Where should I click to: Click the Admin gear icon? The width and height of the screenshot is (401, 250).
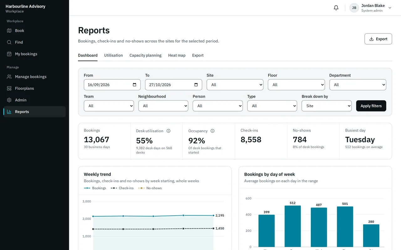[x=9, y=100]
